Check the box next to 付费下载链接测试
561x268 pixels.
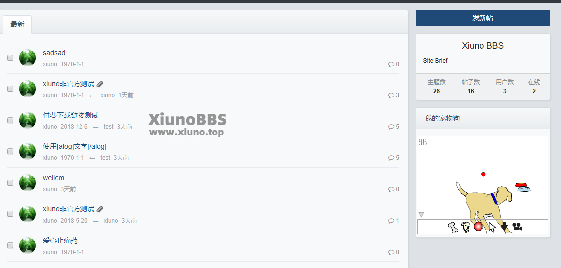10,120
